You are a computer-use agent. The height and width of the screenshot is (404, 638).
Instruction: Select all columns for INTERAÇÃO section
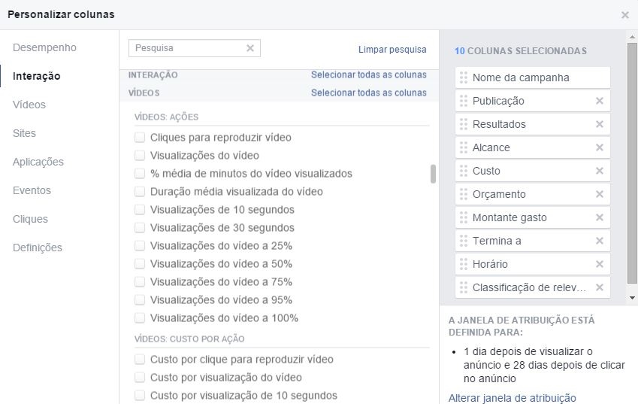tap(369, 75)
